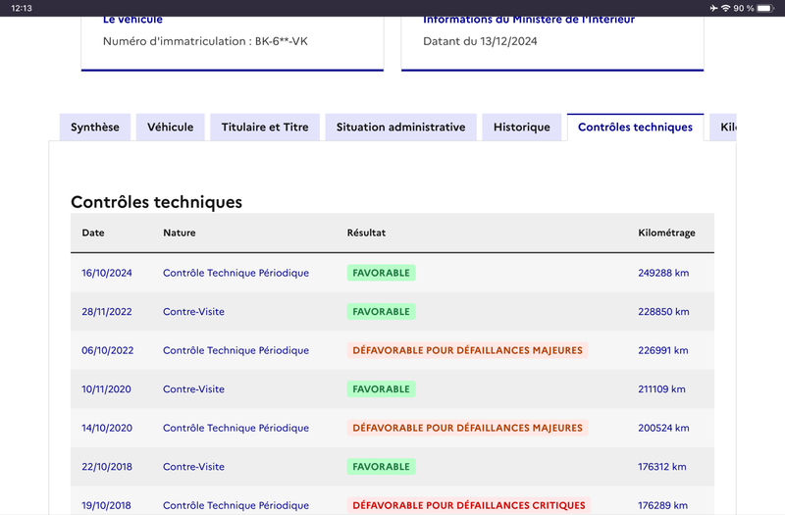Click the Datant du 13/12/2024 text
Image resolution: width=785 pixels, height=515 pixels.
[480, 41]
